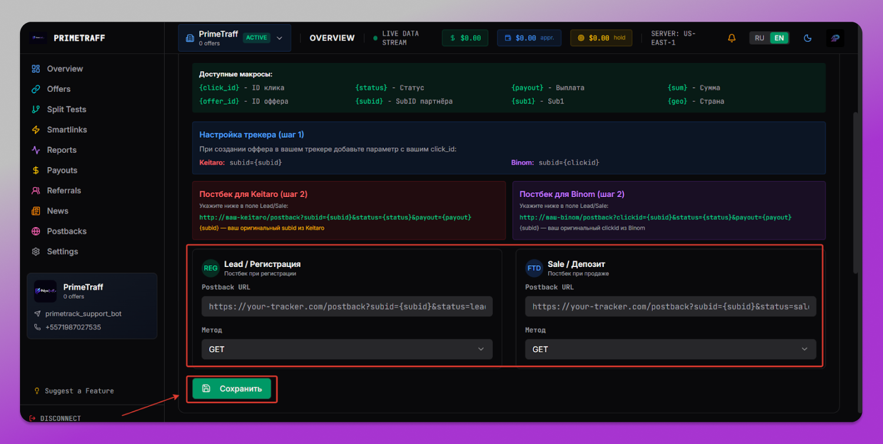Screen dimensions: 883x444
Task: Click the Smartlinks lightning icon
Action: coord(36,129)
